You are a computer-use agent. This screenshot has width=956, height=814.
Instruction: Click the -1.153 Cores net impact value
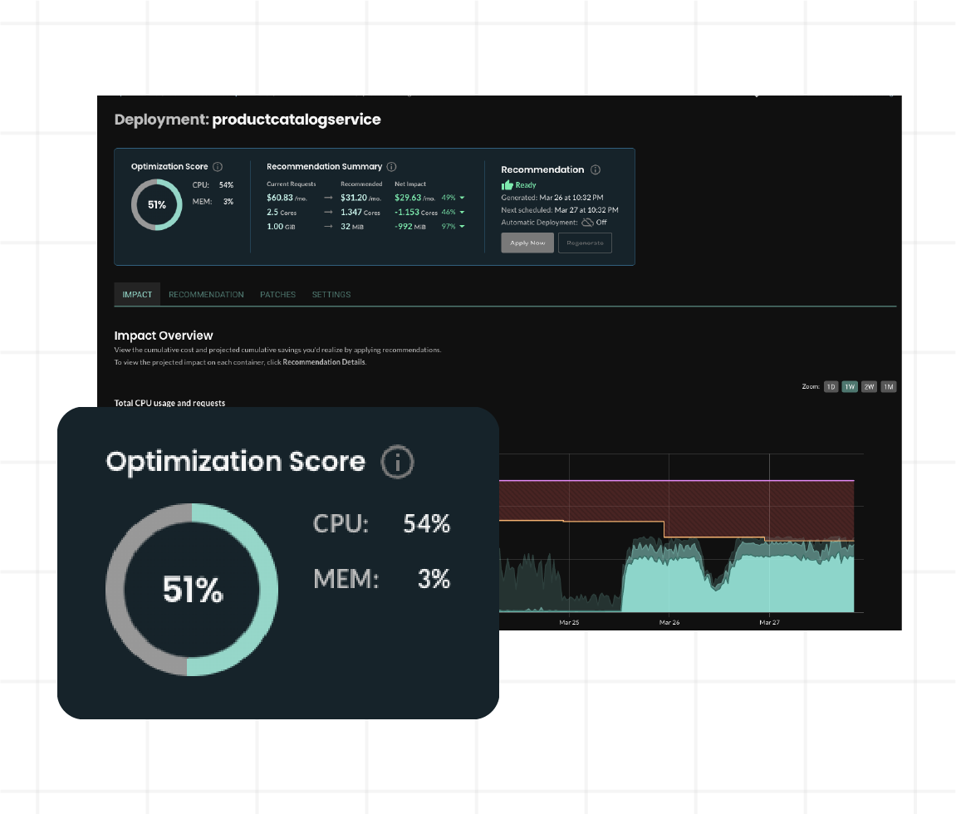point(416,212)
